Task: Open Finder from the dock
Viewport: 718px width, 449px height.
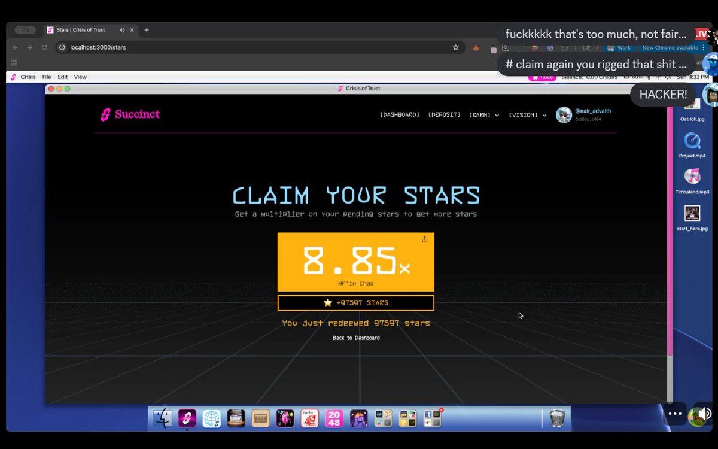Action: (163, 418)
